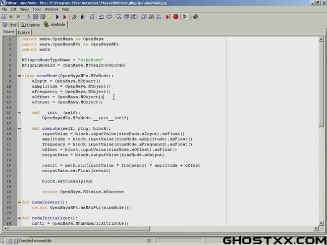Click the 'import math' code line
This screenshot has height=245, width=327.
pyautogui.click(x=36, y=49)
